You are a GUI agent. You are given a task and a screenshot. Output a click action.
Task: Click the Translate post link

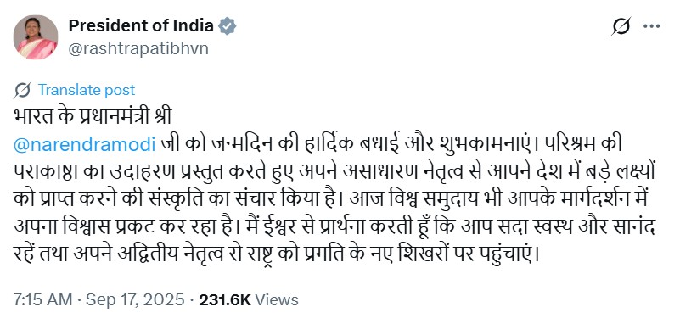(x=87, y=90)
